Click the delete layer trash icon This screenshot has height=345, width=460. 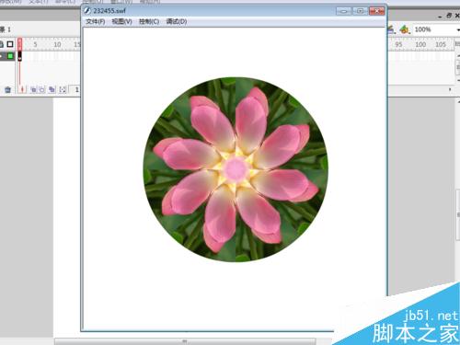pos(7,89)
